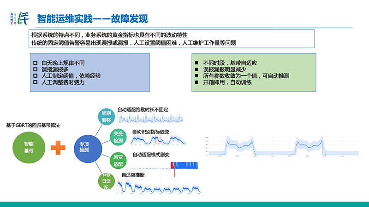Image resolution: width=369 pixels, height=207 pixels.
Task: Toggle the 人工调整费时费力 checkbox bullet
Action: (36, 82)
